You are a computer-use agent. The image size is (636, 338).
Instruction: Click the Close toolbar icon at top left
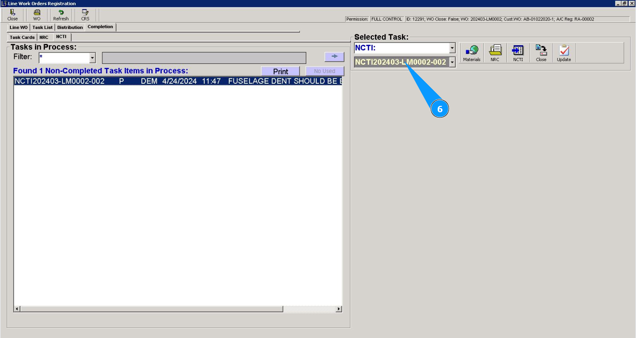[x=13, y=15]
